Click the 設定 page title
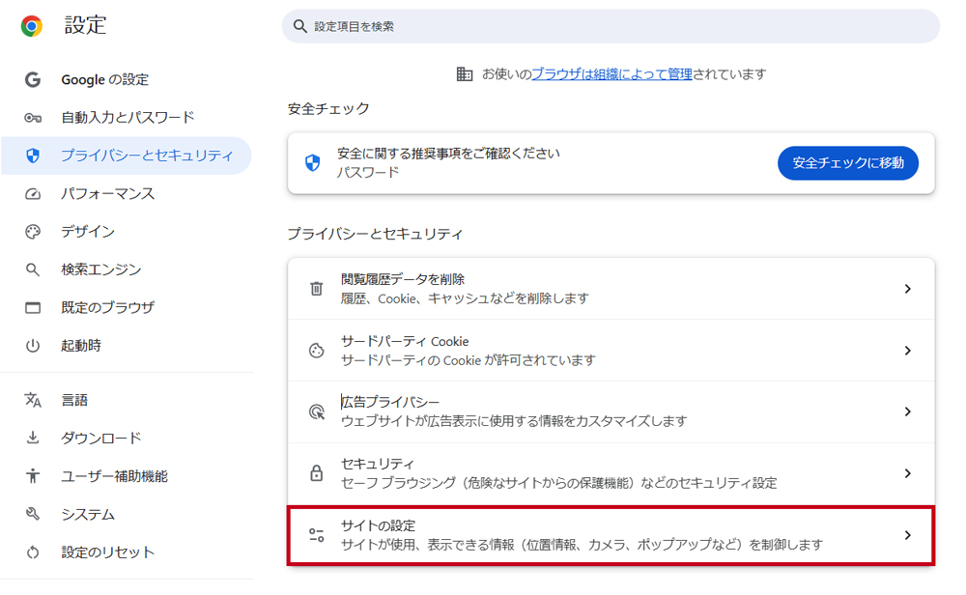This screenshot has height=595, width=966. 86,25
